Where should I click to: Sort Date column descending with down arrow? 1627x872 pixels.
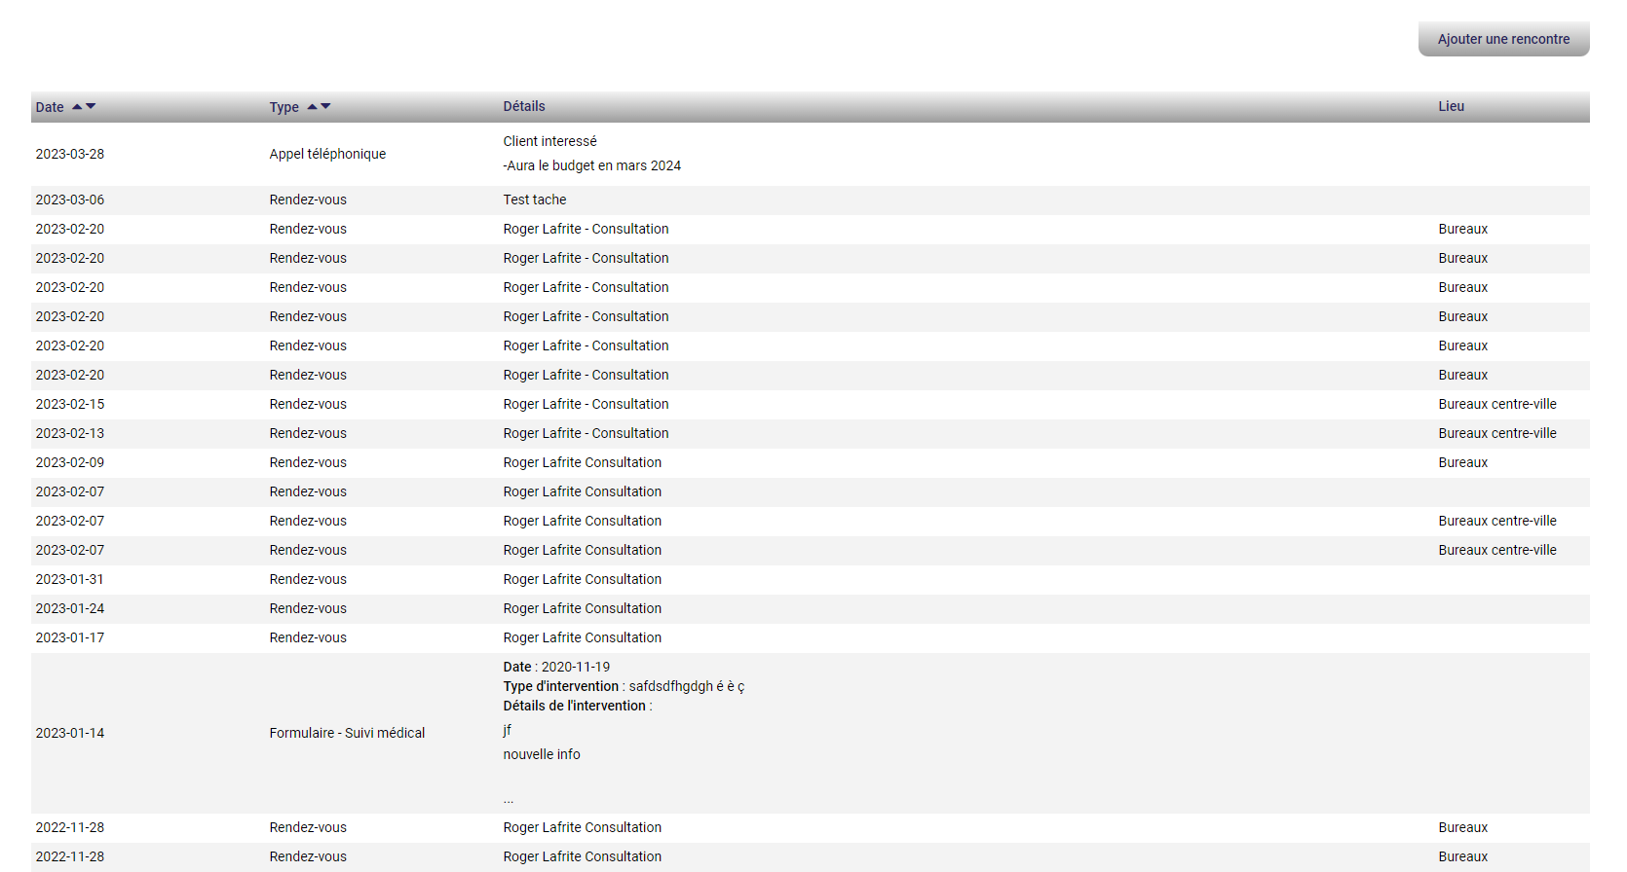pyautogui.click(x=91, y=106)
